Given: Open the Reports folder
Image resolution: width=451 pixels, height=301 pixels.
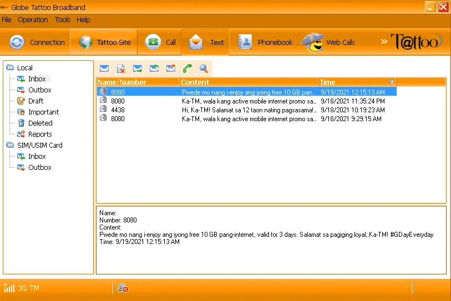Looking at the screenshot, I should (x=40, y=134).
